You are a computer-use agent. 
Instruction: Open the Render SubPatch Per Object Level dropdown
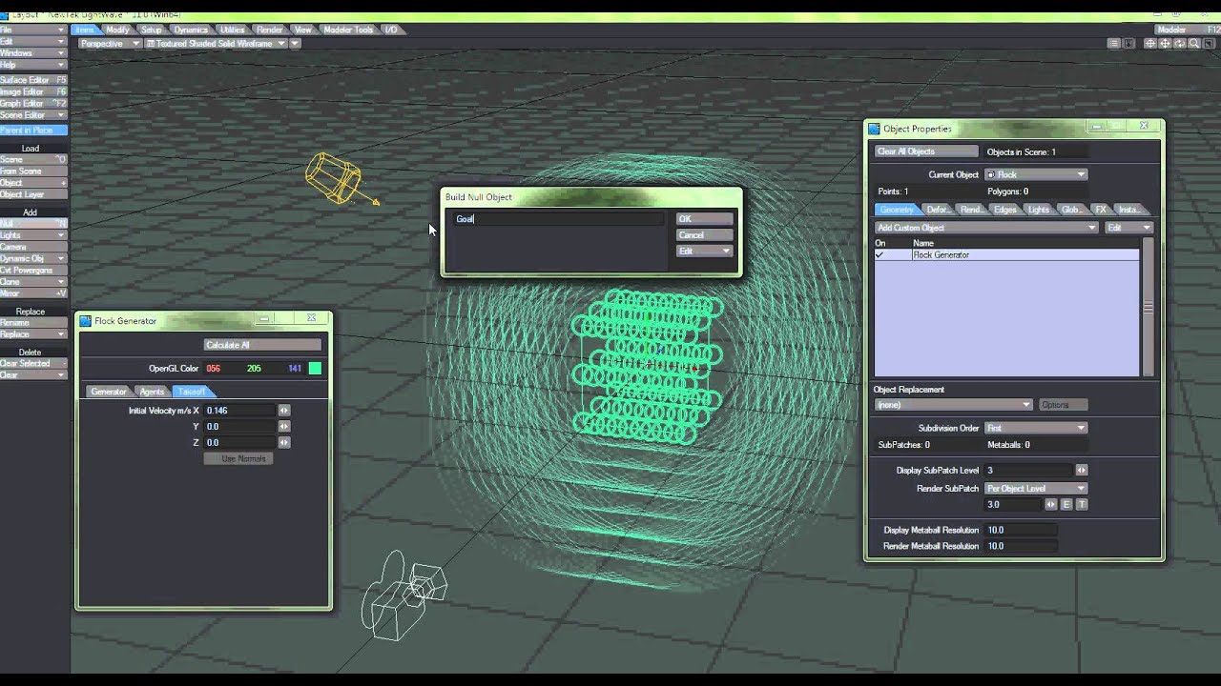1035,489
